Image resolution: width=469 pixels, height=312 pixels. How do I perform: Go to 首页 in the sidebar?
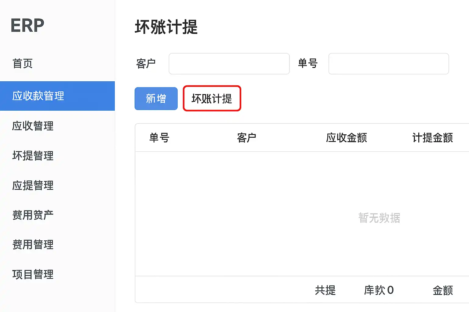point(22,64)
